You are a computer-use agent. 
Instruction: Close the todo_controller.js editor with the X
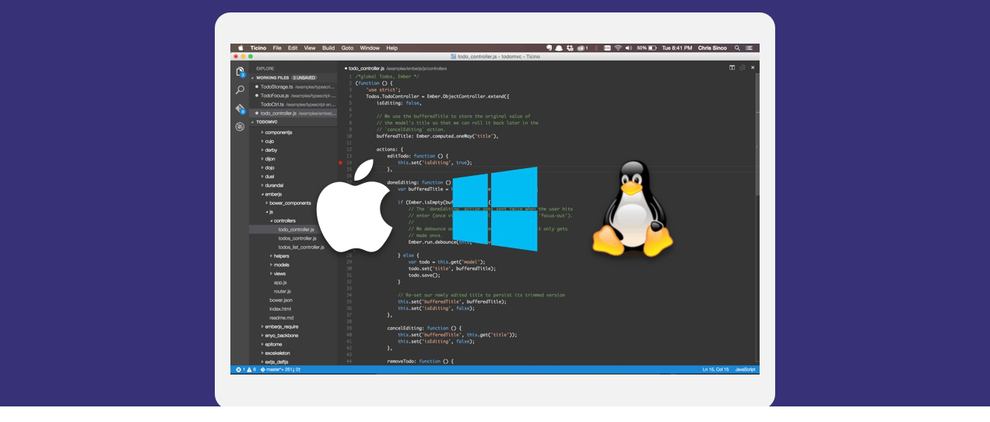coord(753,68)
